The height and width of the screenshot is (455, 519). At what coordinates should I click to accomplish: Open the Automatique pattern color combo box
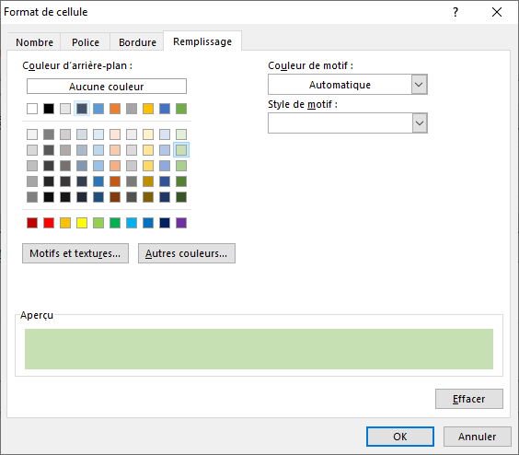pyautogui.click(x=348, y=85)
